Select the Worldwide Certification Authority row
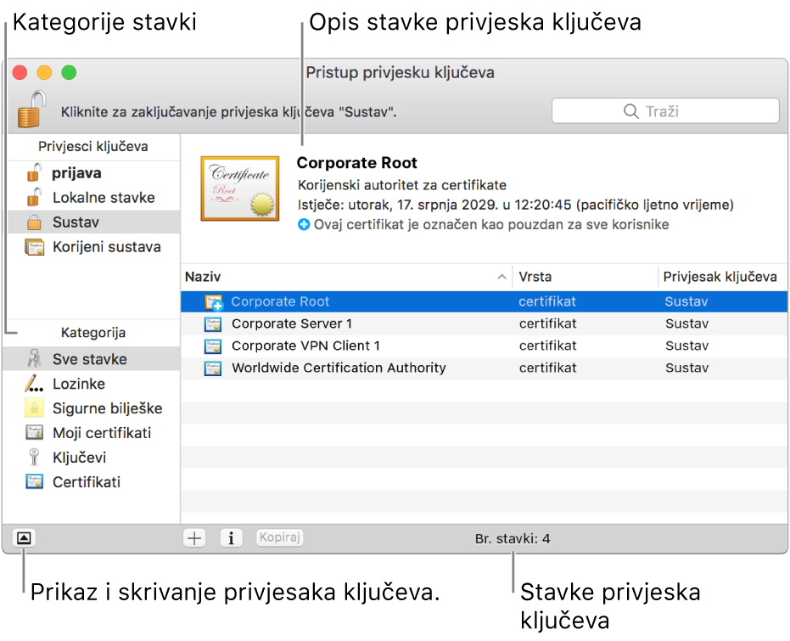This screenshot has height=641, width=790. coord(485,368)
